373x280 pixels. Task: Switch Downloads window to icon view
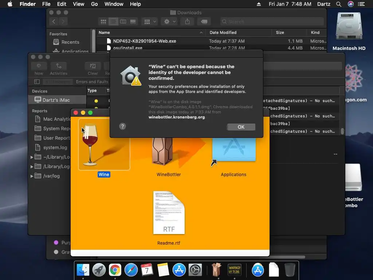(x=103, y=22)
